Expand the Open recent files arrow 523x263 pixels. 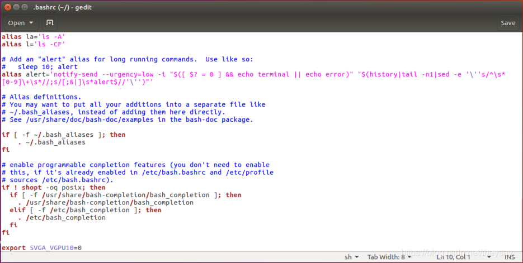tap(31, 23)
